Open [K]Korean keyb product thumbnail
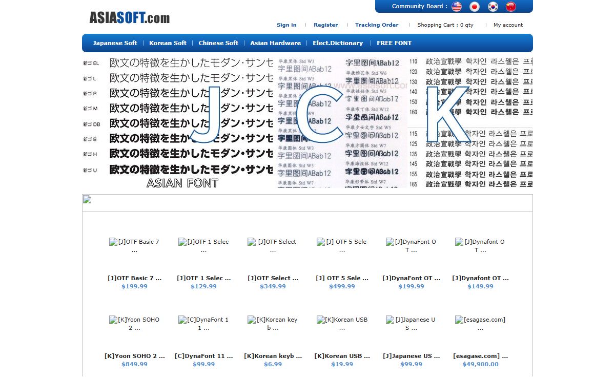 (273, 324)
